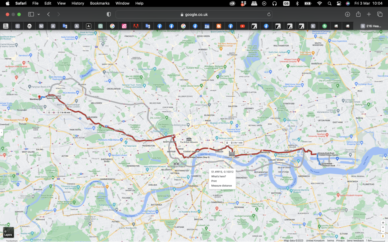The width and height of the screenshot is (388, 242).
Task: Select the 'E16 Hea...' tab
Action: [x=371, y=26]
